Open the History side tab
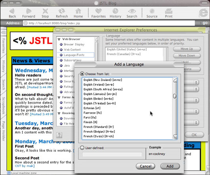 point(4,66)
